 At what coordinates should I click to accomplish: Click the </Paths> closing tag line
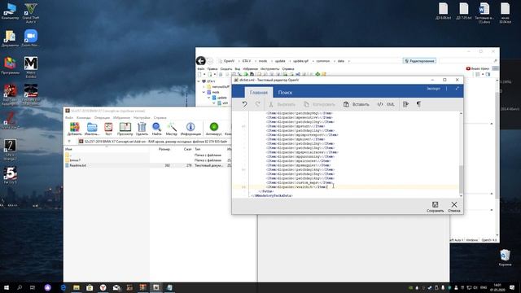[x=266, y=191]
